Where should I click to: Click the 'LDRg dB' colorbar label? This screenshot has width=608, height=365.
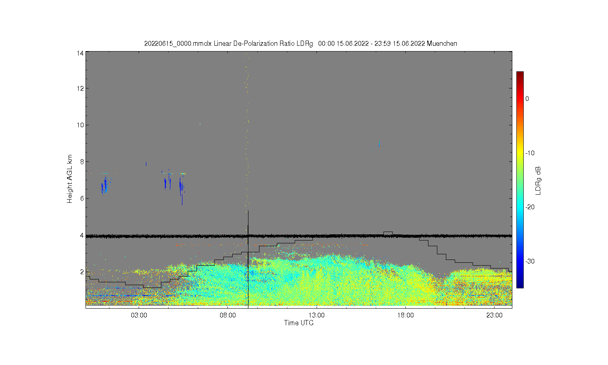click(x=538, y=181)
